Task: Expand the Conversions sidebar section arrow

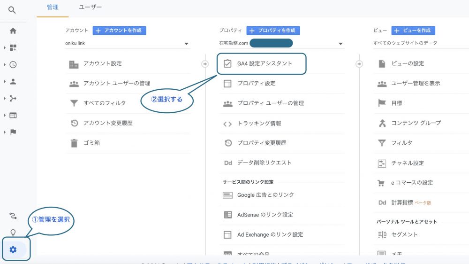Action: [x=5, y=132]
